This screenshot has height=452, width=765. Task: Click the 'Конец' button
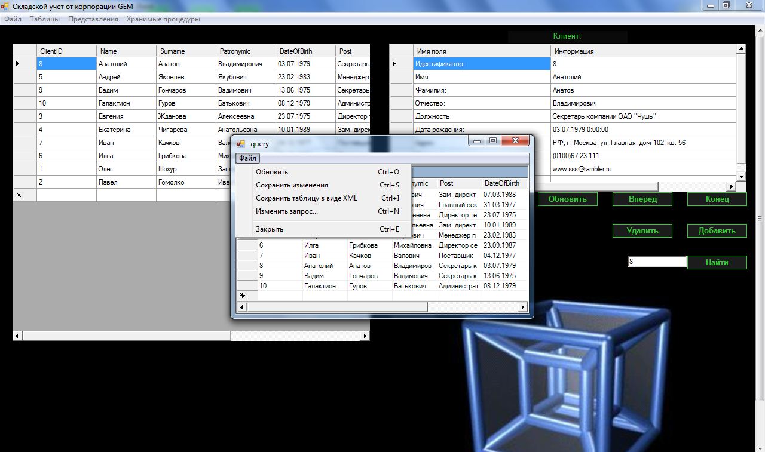tap(717, 199)
